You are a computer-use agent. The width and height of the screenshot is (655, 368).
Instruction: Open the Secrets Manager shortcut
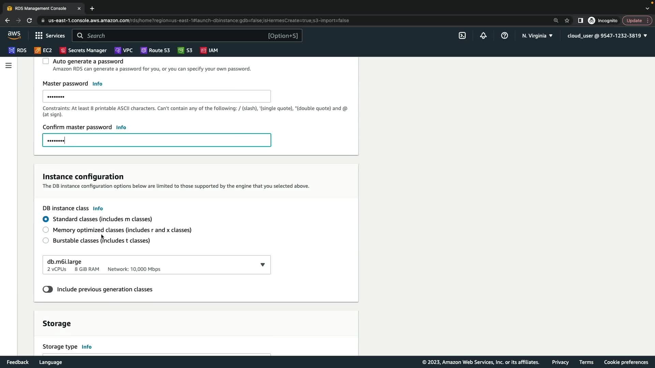(x=83, y=50)
